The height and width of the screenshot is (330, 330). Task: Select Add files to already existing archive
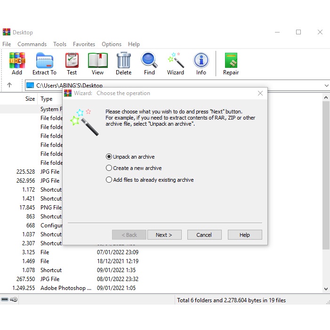[x=109, y=180]
